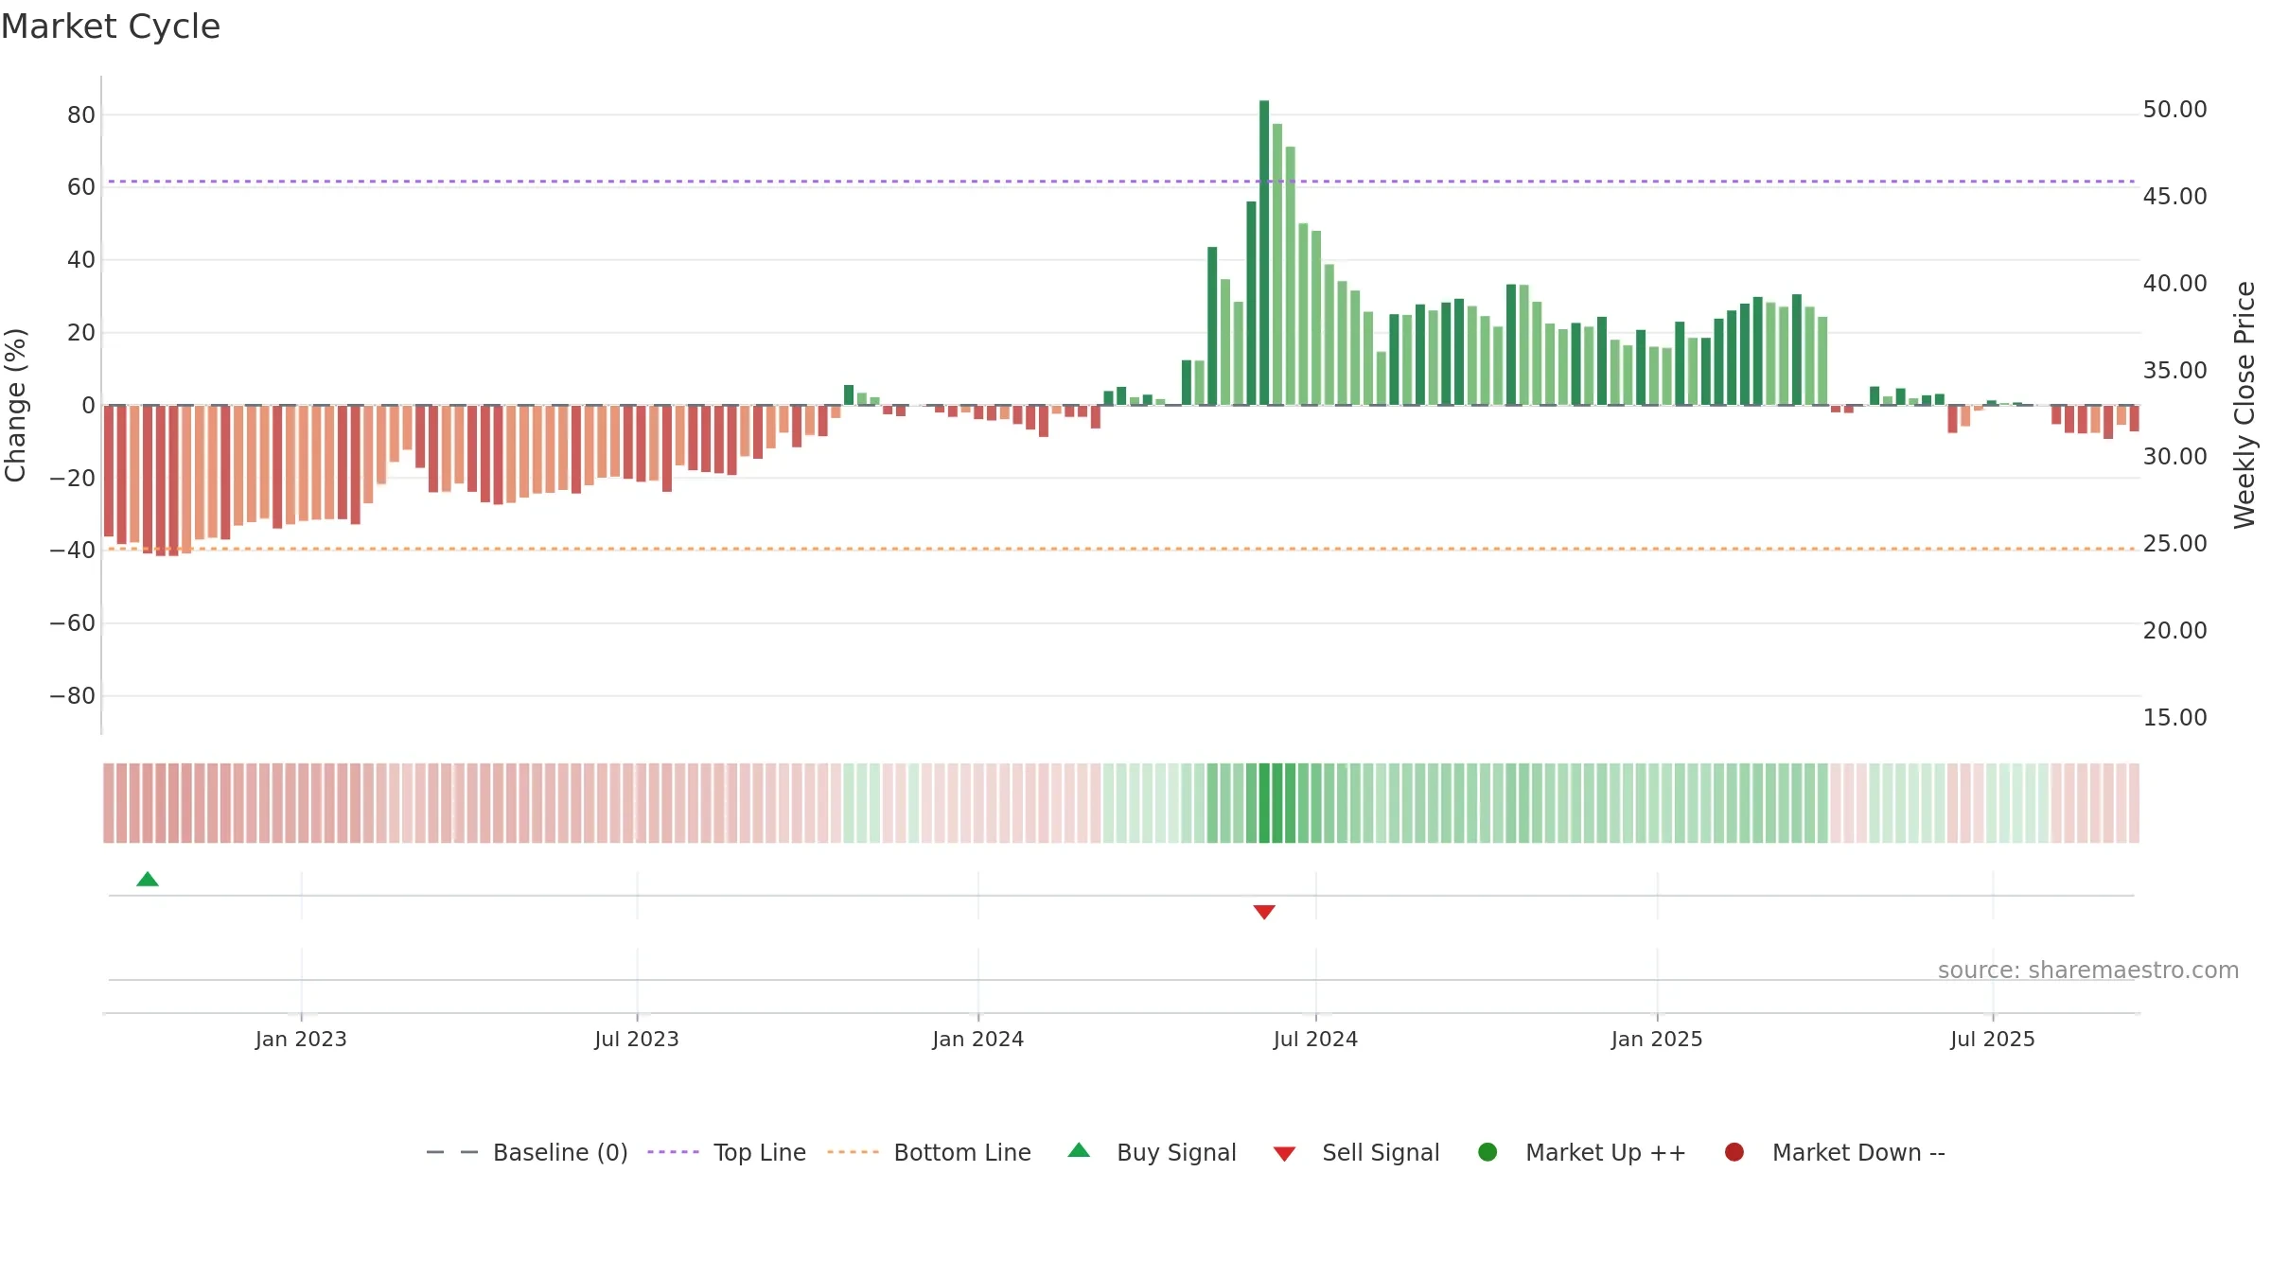
Task: Click the darkest green heatmap strip cell
Action: click(1264, 803)
